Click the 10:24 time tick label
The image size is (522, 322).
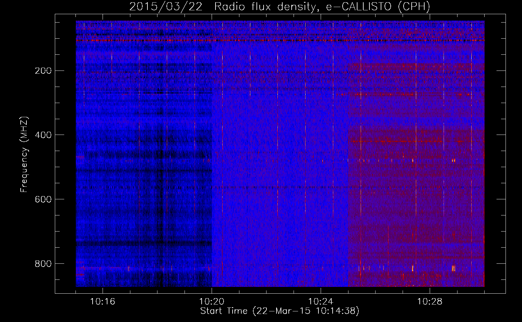tap(321, 301)
